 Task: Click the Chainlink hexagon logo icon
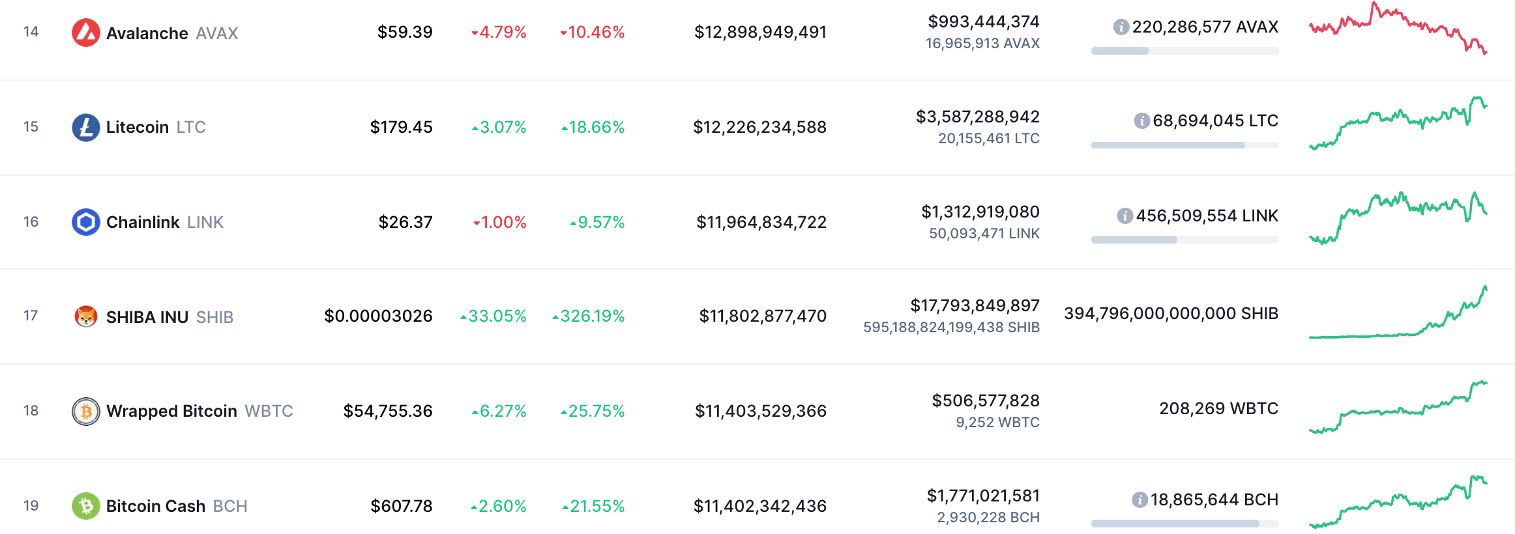click(x=85, y=222)
